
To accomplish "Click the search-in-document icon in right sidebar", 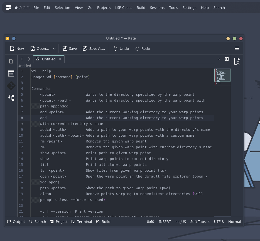I will point(237,61).
